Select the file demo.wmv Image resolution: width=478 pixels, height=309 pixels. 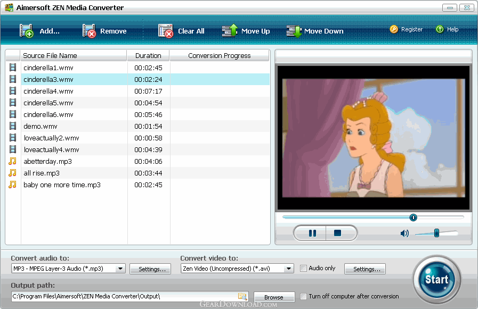point(40,126)
